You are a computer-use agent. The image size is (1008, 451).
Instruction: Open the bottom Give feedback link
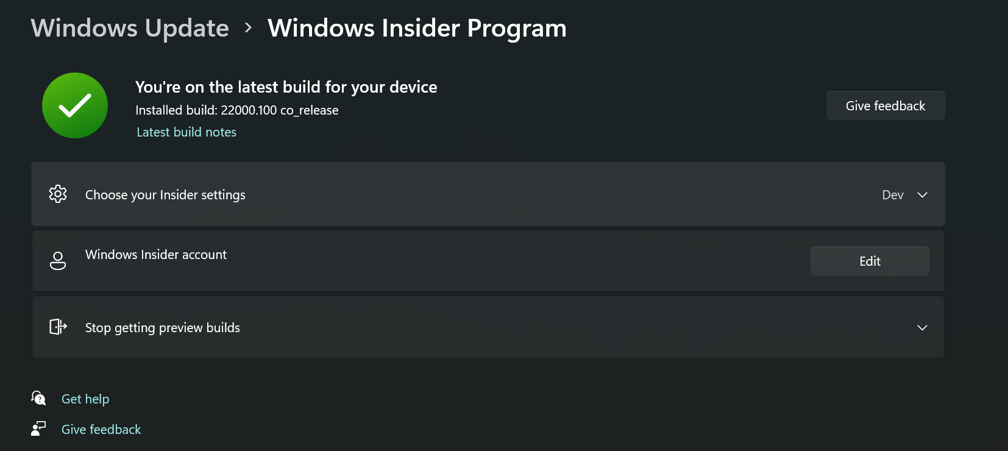click(101, 430)
